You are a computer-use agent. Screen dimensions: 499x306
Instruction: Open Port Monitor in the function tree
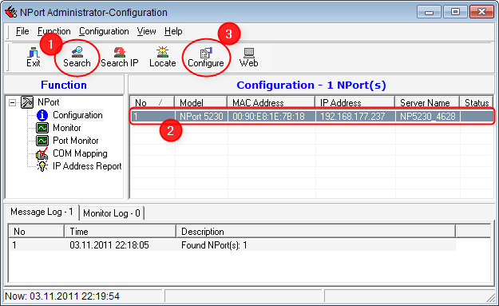pos(75,141)
